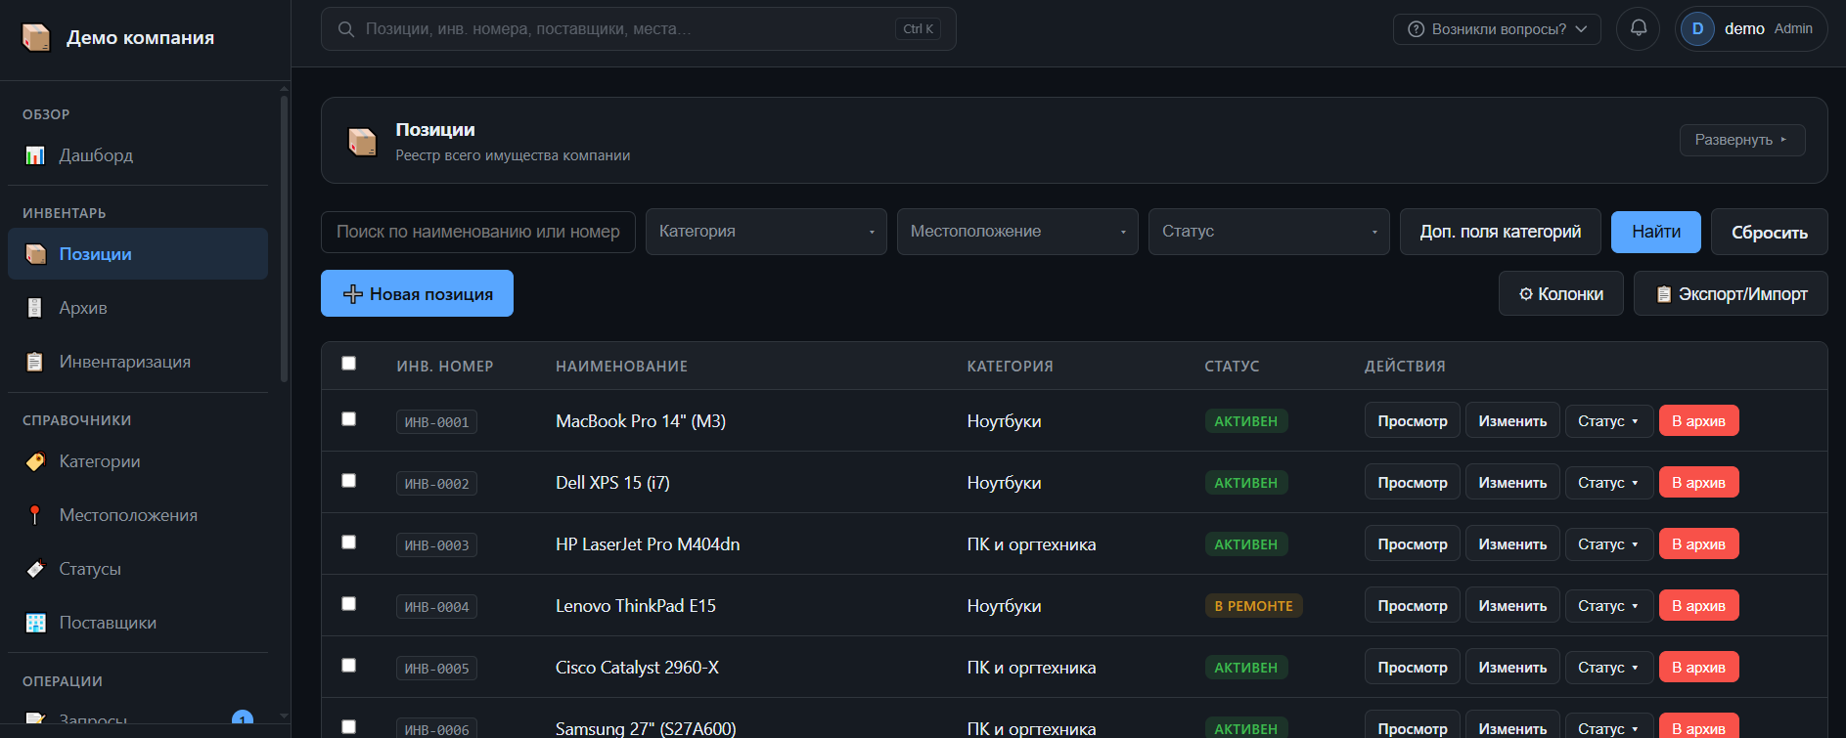Open Статус dropdown for Dell XPS 15 row
Screen dimensions: 1846x738
[1609, 483]
